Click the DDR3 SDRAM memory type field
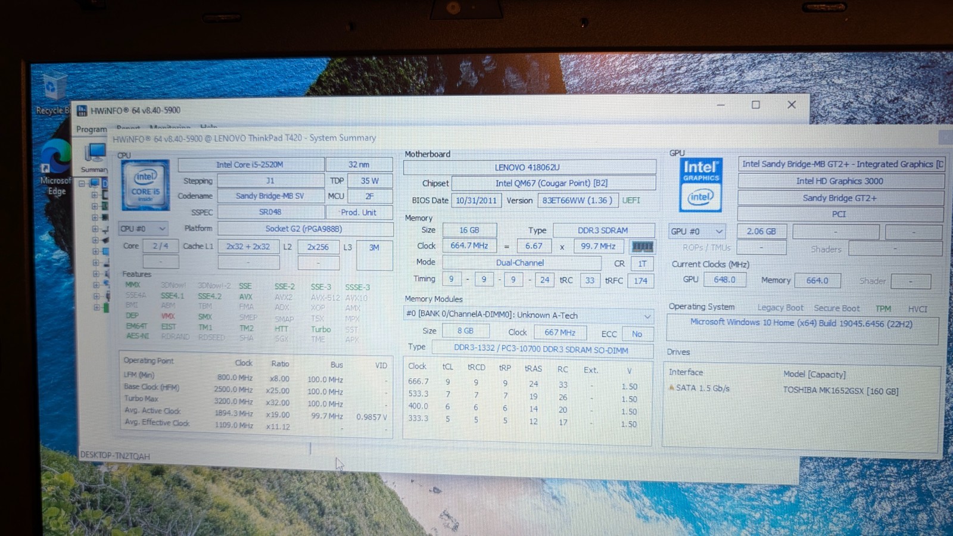This screenshot has height=536, width=953. tap(603, 230)
